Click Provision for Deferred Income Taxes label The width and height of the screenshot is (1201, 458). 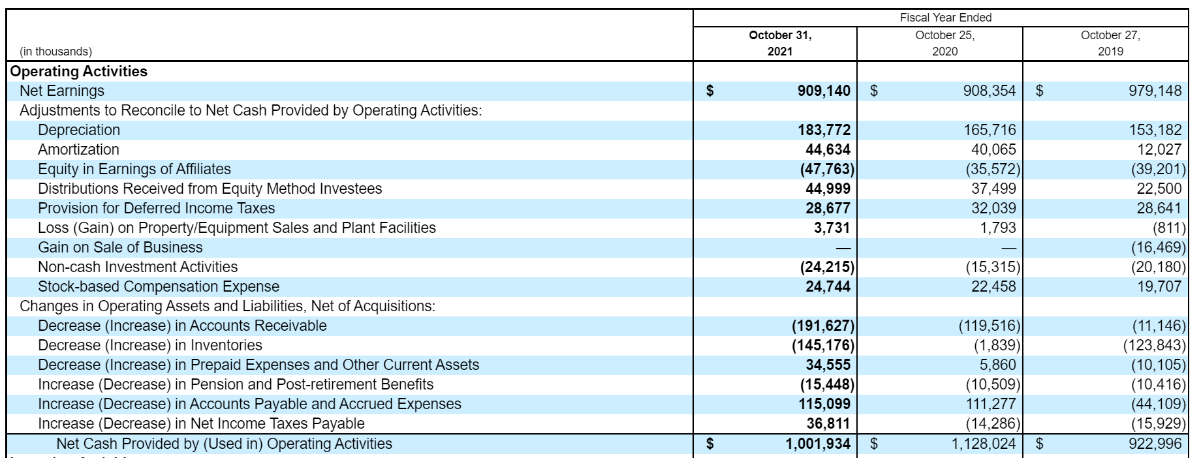pos(157,208)
